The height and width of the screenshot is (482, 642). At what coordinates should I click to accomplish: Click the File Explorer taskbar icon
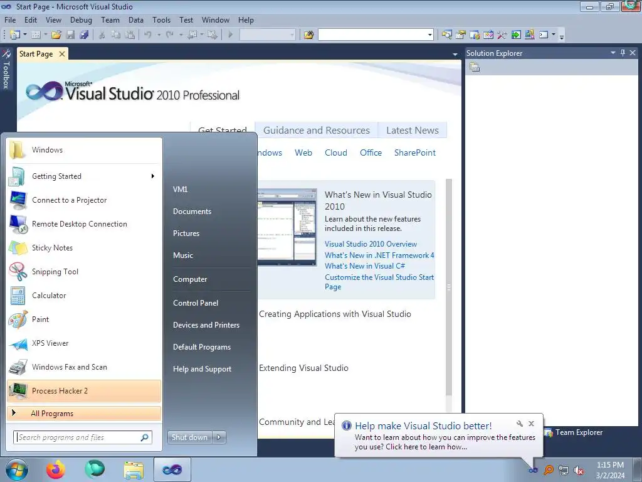(134, 469)
